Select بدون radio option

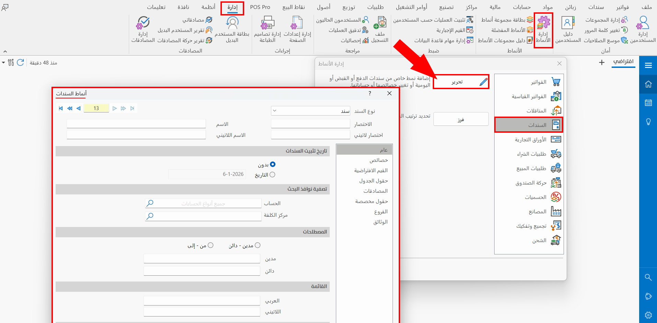pos(273,165)
